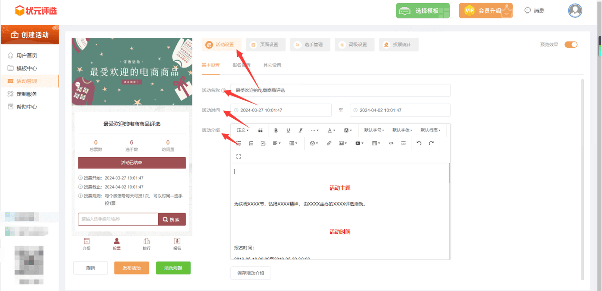This screenshot has width=602, height=291.
Task: Select the blockquote icon in the editor
Action: (x=260, y=130)
